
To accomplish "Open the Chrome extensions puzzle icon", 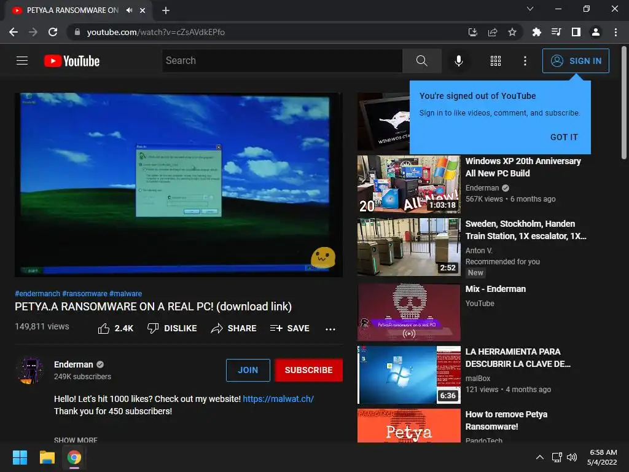I will [536, 32].
